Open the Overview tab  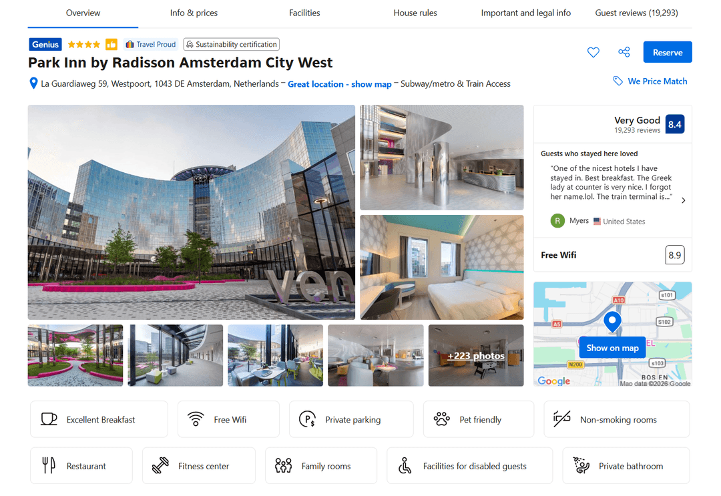(x=83, y=13)
